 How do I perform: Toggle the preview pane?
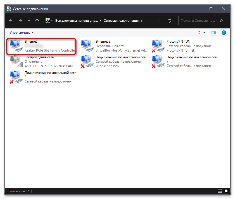pyautogui.click(x=214, y=33)
